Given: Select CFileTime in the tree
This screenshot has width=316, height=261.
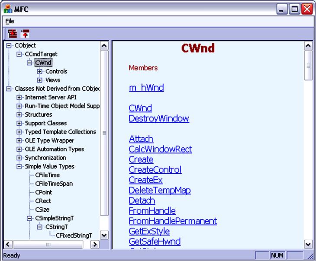Looking at the screenshot, I should [47, 175].
